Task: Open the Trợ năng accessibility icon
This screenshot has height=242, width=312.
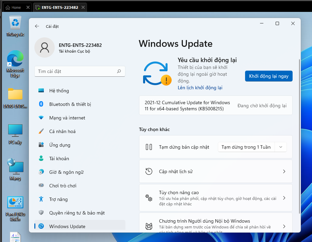Action: click(x=41, y=199)
